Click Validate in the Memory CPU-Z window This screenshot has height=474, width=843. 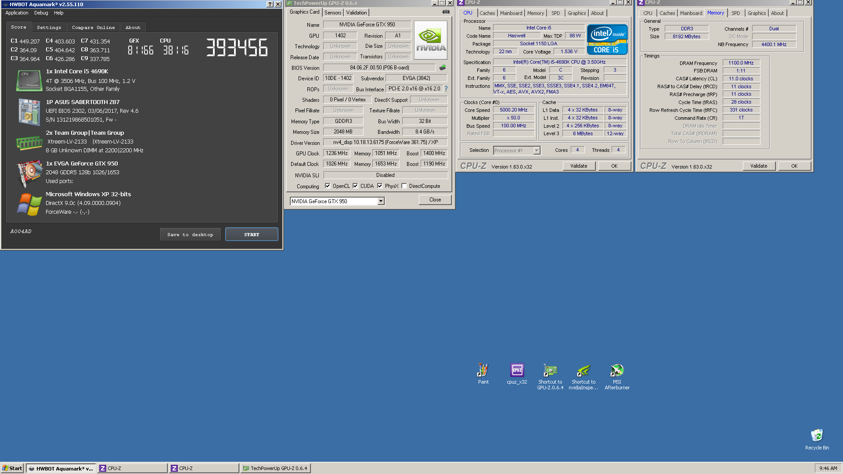759,166
